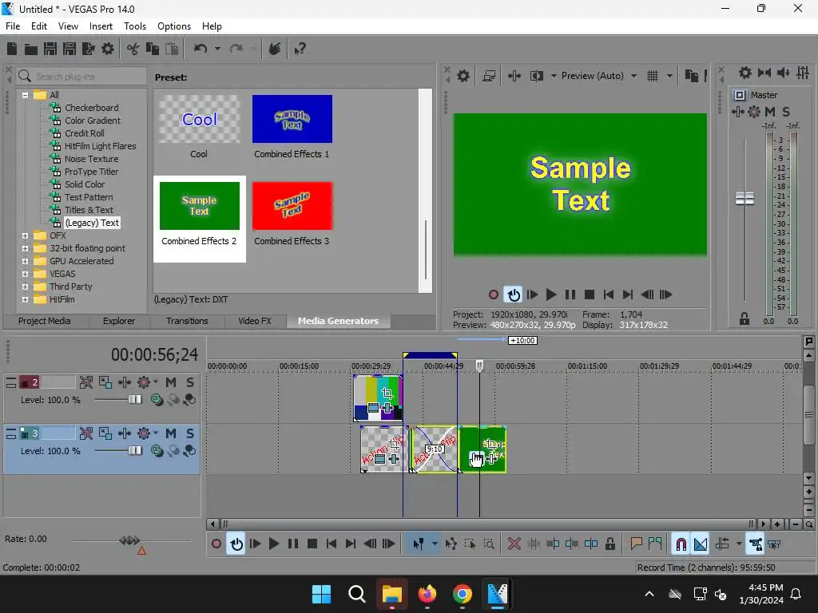Expand the OFX folder
Viewport: 818px width, 613px height.
tap(25, 236)
